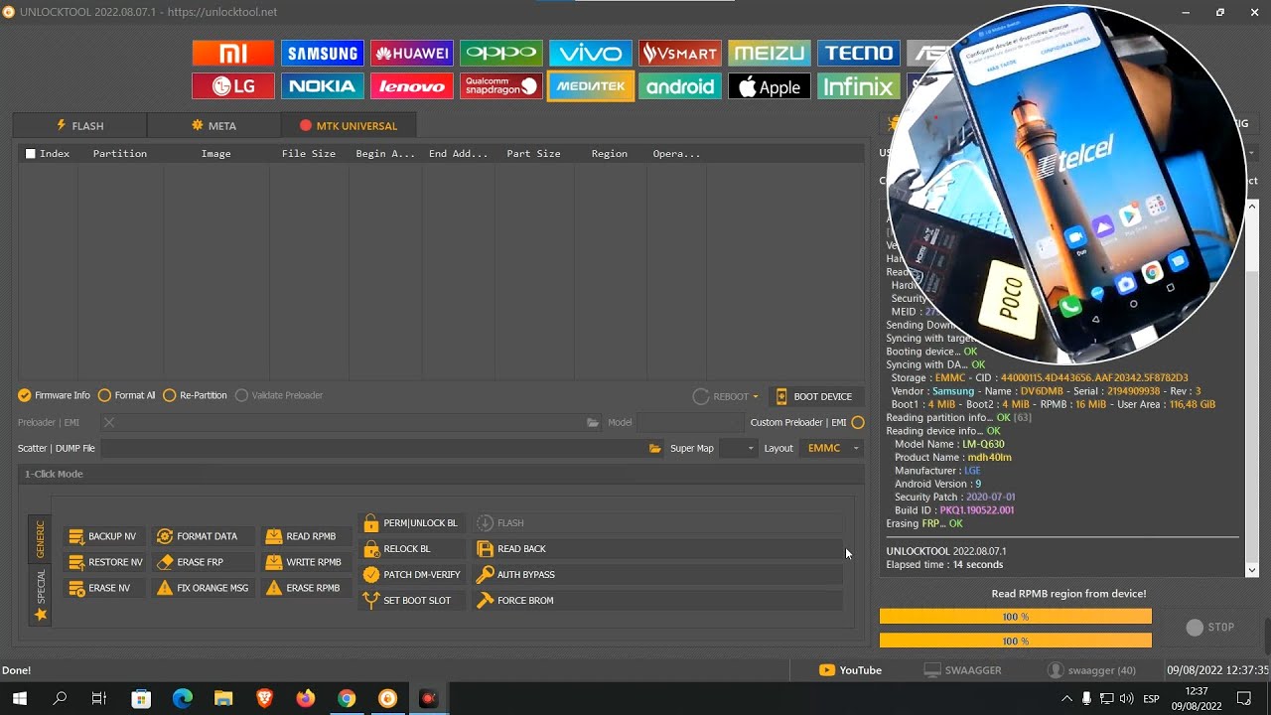Clear the Preloader field with X icon
Image resolution: width=1271 pixels, height=715 pixels.
pyautogui.click(x=109, y=423)
